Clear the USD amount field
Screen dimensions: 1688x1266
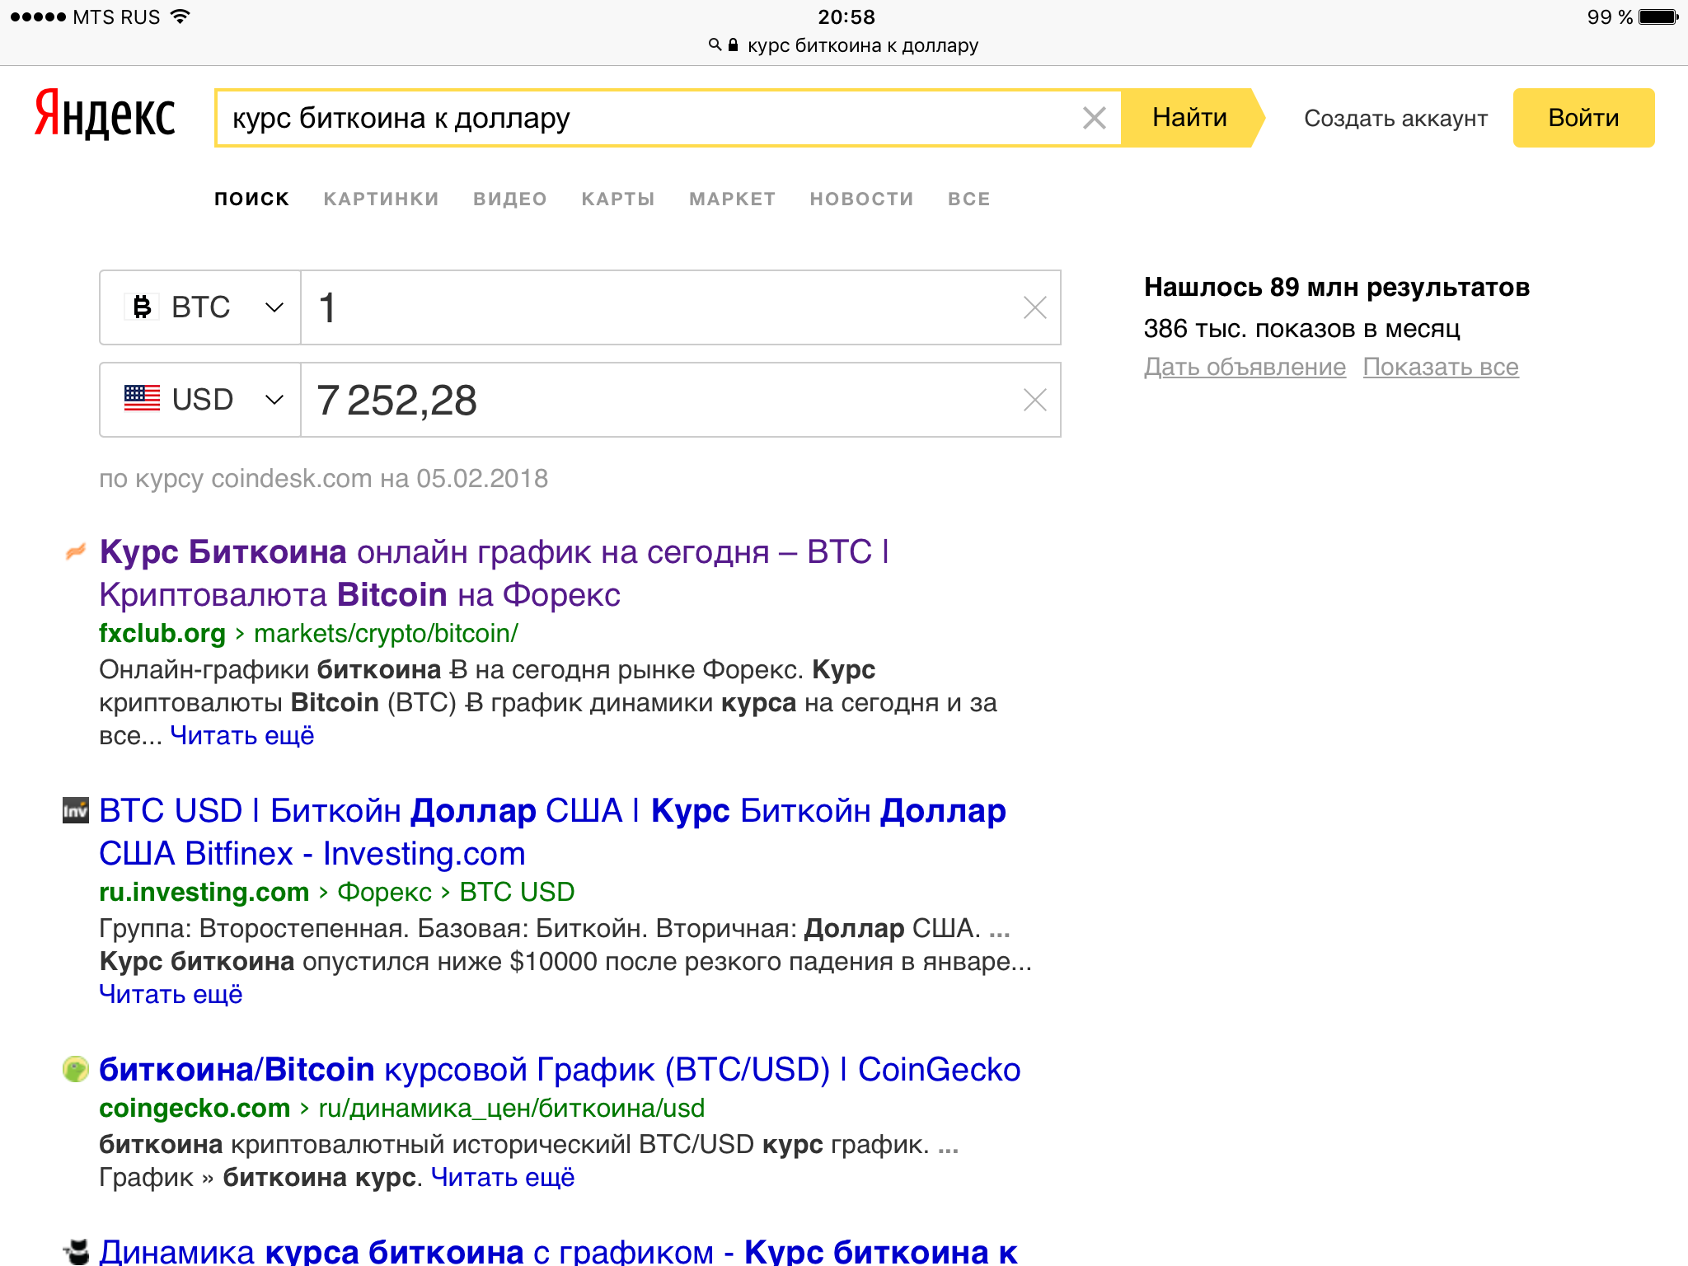coord(1034,400)
